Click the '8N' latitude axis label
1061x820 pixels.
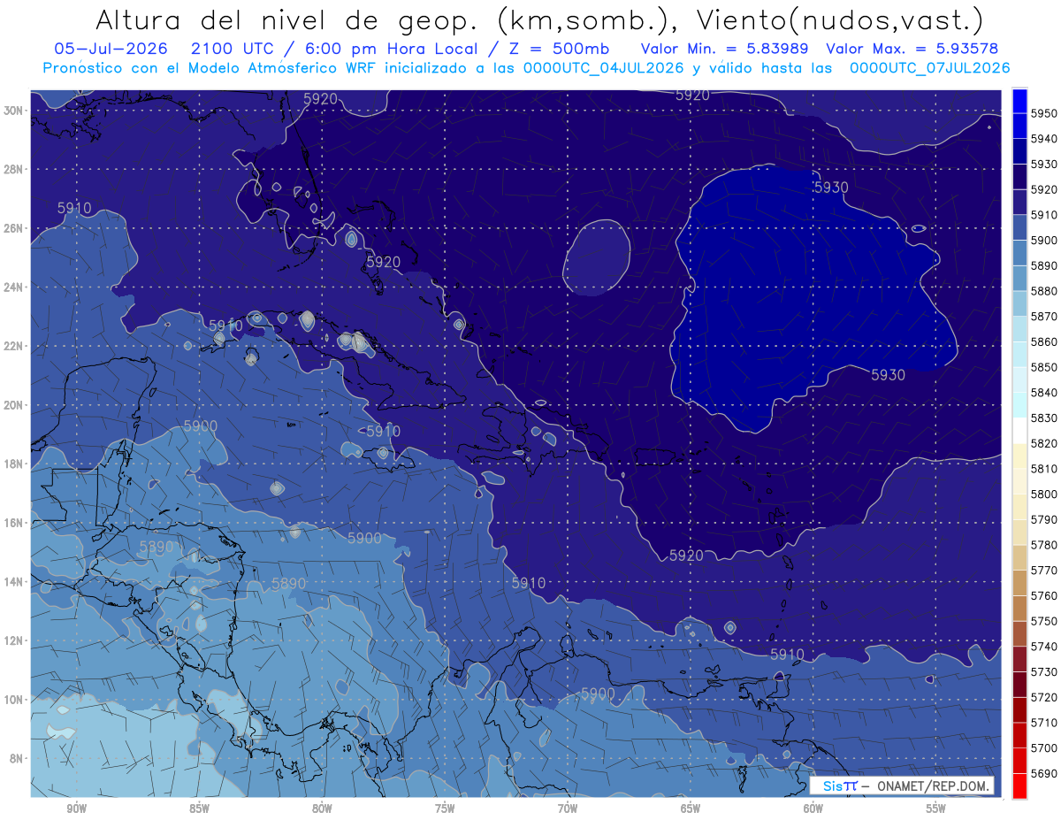[16, 758]
